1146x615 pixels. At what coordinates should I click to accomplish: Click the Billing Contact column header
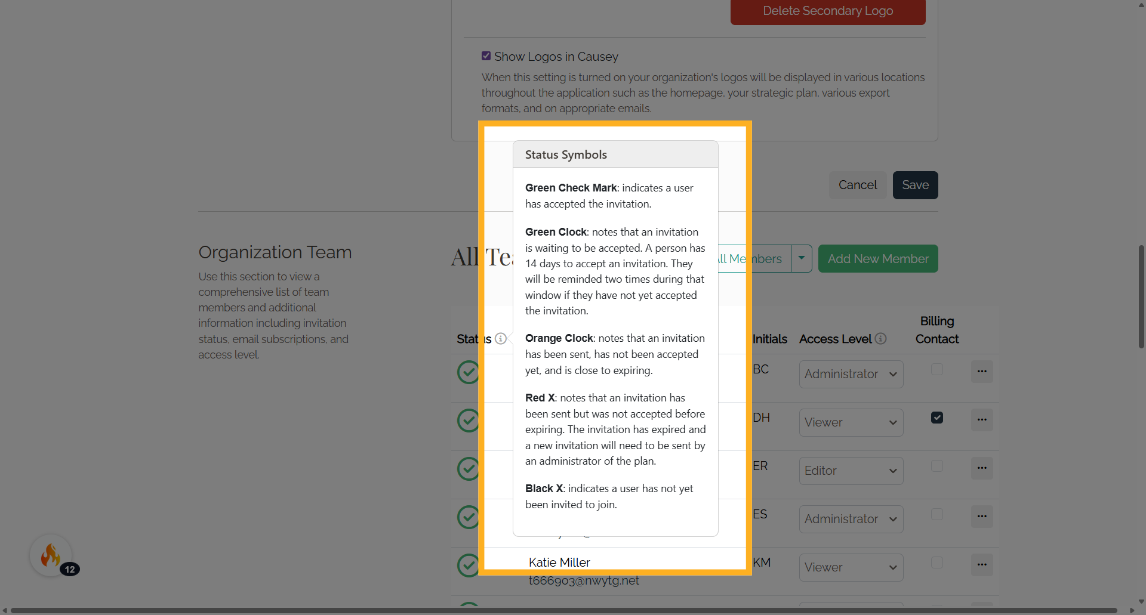point(937,330)
